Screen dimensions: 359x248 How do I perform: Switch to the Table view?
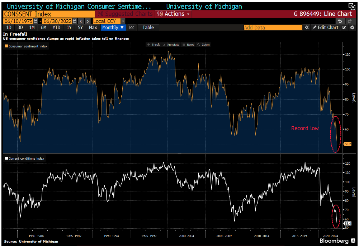point(148,28)
